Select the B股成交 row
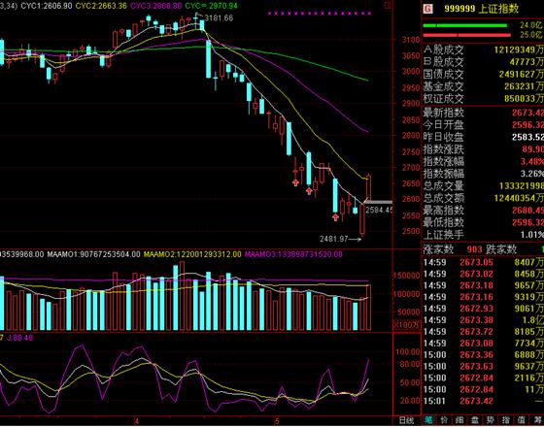 click(484, 62)
